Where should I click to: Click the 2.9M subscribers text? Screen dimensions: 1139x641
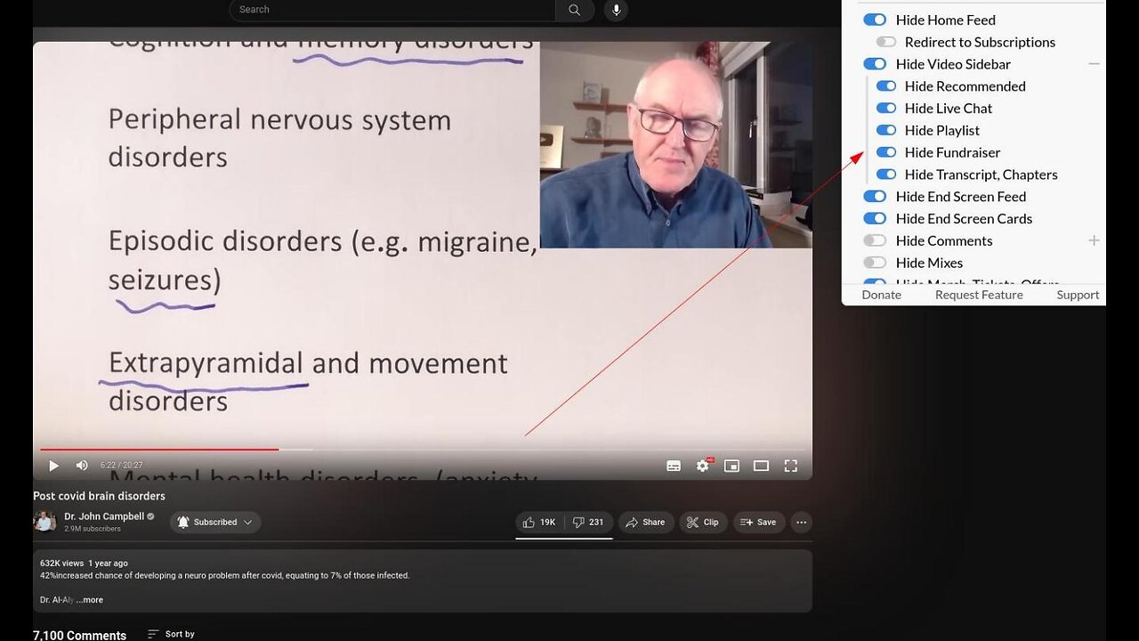(93, 529)
